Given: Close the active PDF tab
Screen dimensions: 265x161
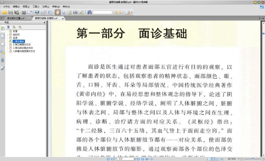Looking at the screenshot, I should [63, 19].
